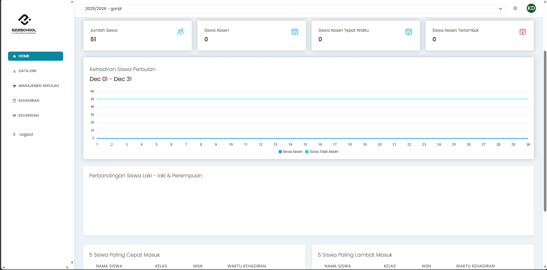Click the Nama Siswa header in Paling Lambat table
Screen dimensions: 547x270
tap(337, 266)
